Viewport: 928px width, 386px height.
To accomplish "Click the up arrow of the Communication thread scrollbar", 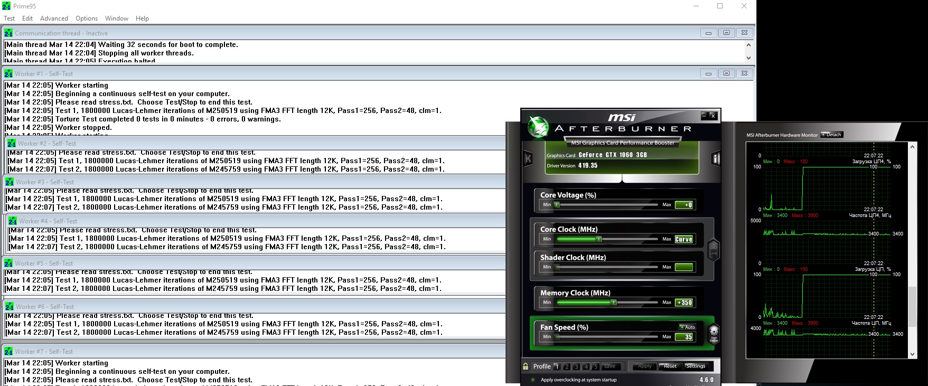I will (x=748, y=45).
